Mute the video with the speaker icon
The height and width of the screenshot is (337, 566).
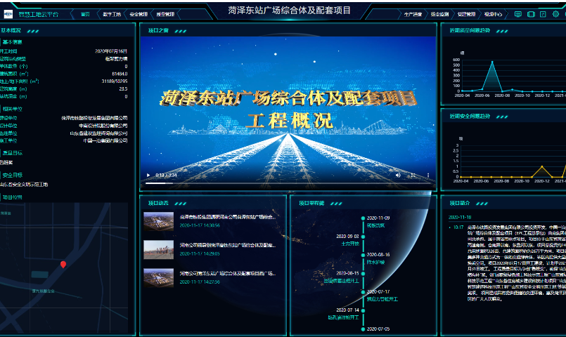point(398,175)
